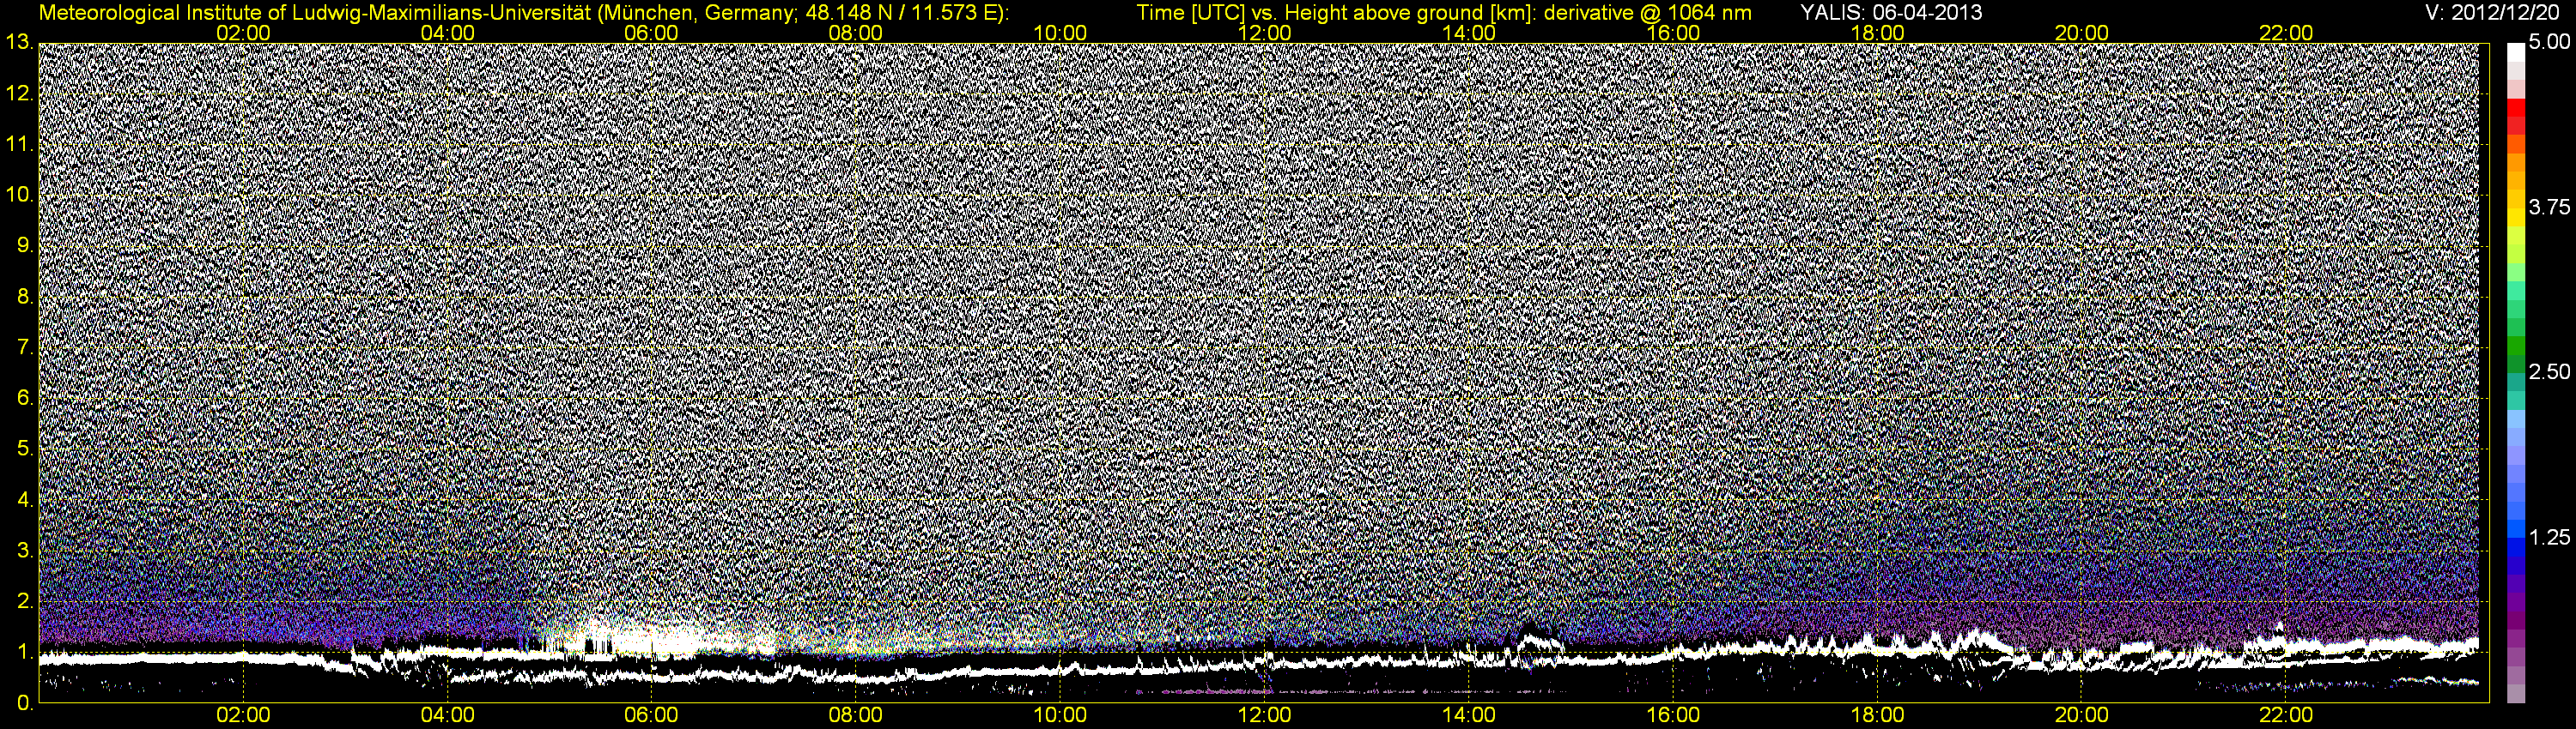Click the 3.75 value on the color scale
The height and width of the screenshot is (729, 2576).
click(2549, 208)
